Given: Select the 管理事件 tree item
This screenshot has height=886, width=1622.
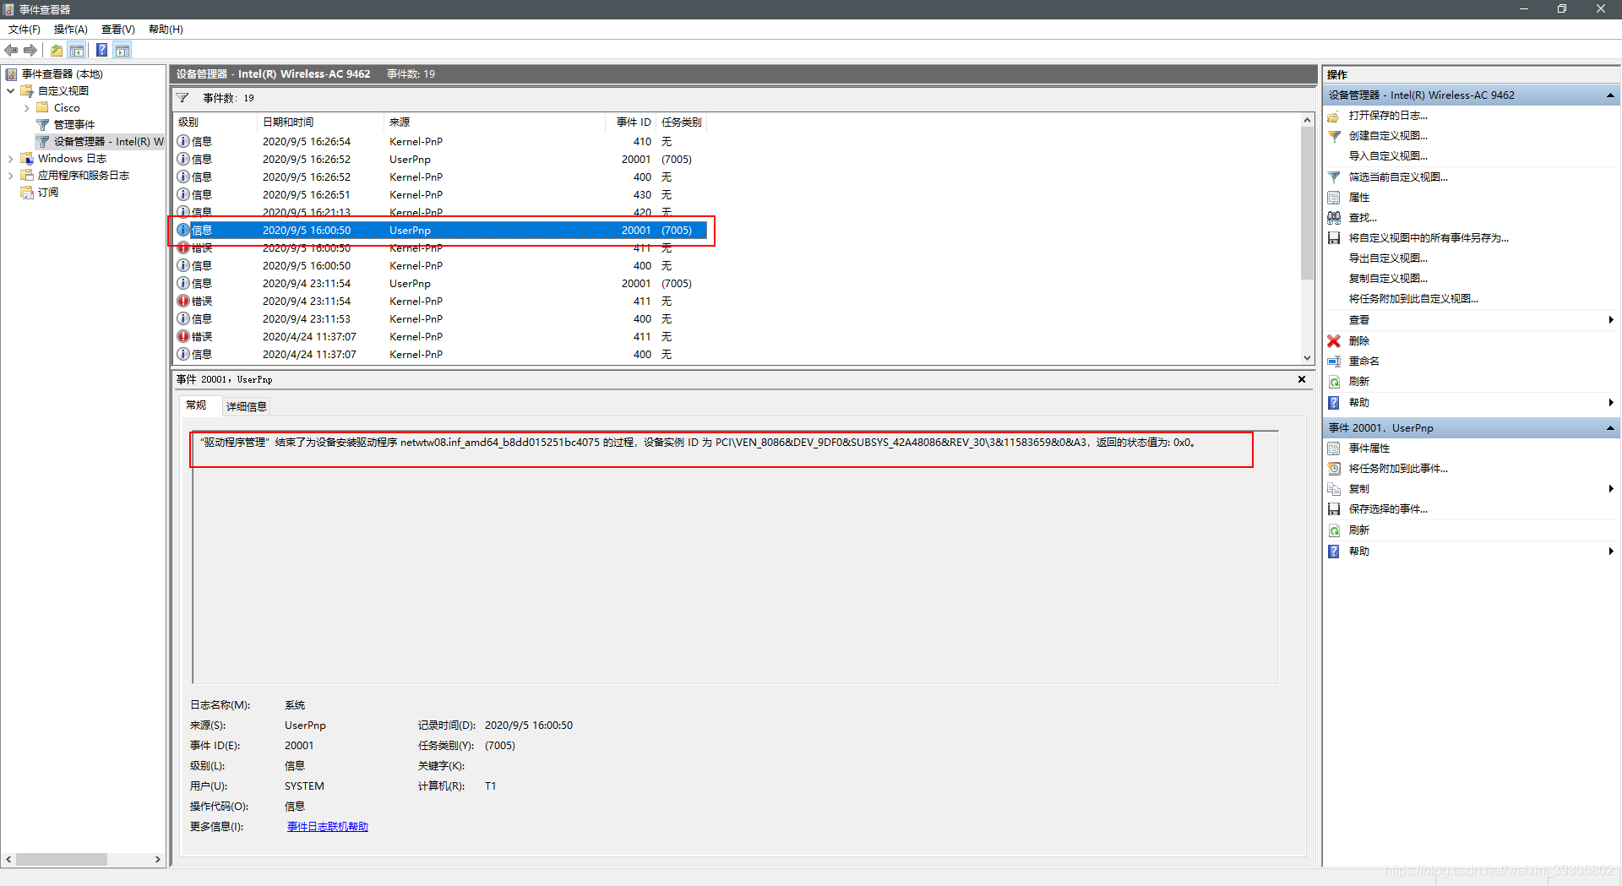Looking at the screenshot, I should (x=74, y=125).
